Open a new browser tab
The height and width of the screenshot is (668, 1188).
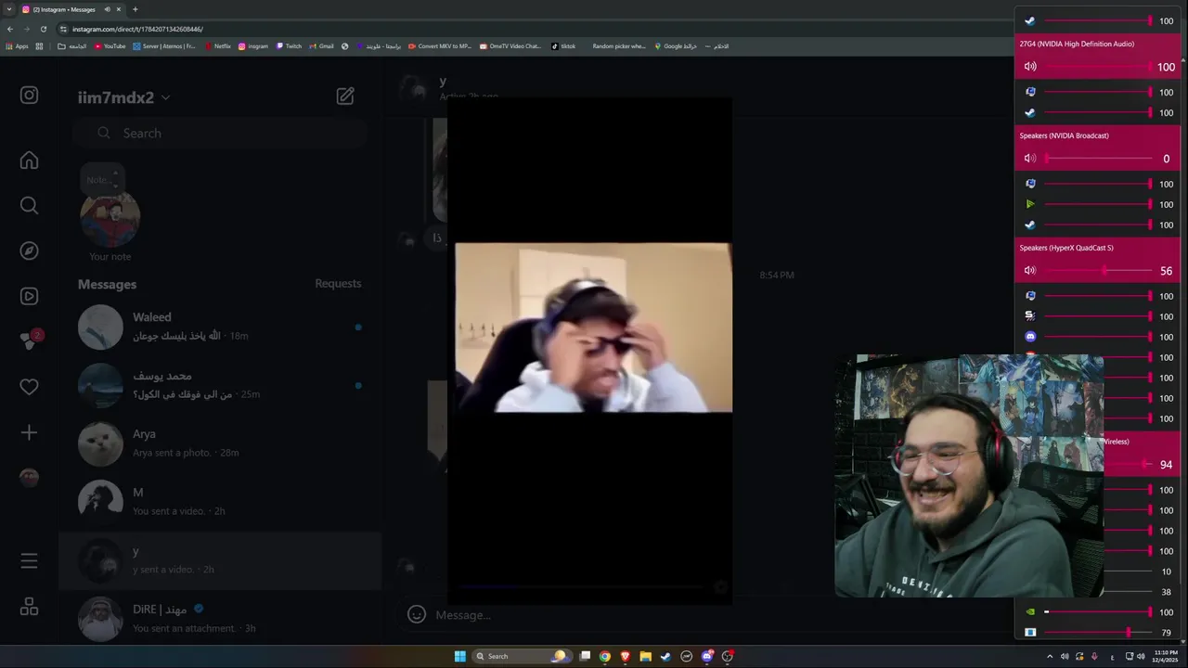(x=136, y=9)
